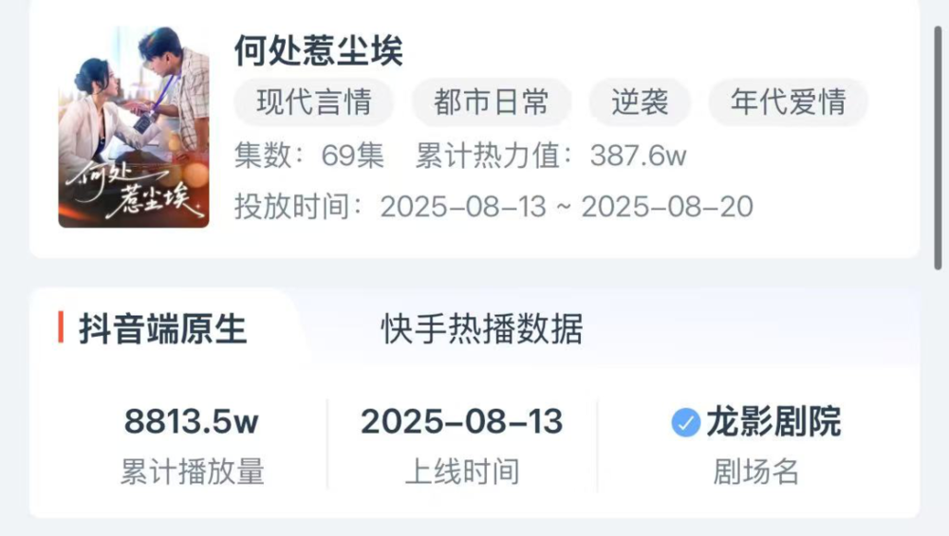Click the 2025-08-13 launch date value
Screen dimensions: 949x536
click(462, 422)
